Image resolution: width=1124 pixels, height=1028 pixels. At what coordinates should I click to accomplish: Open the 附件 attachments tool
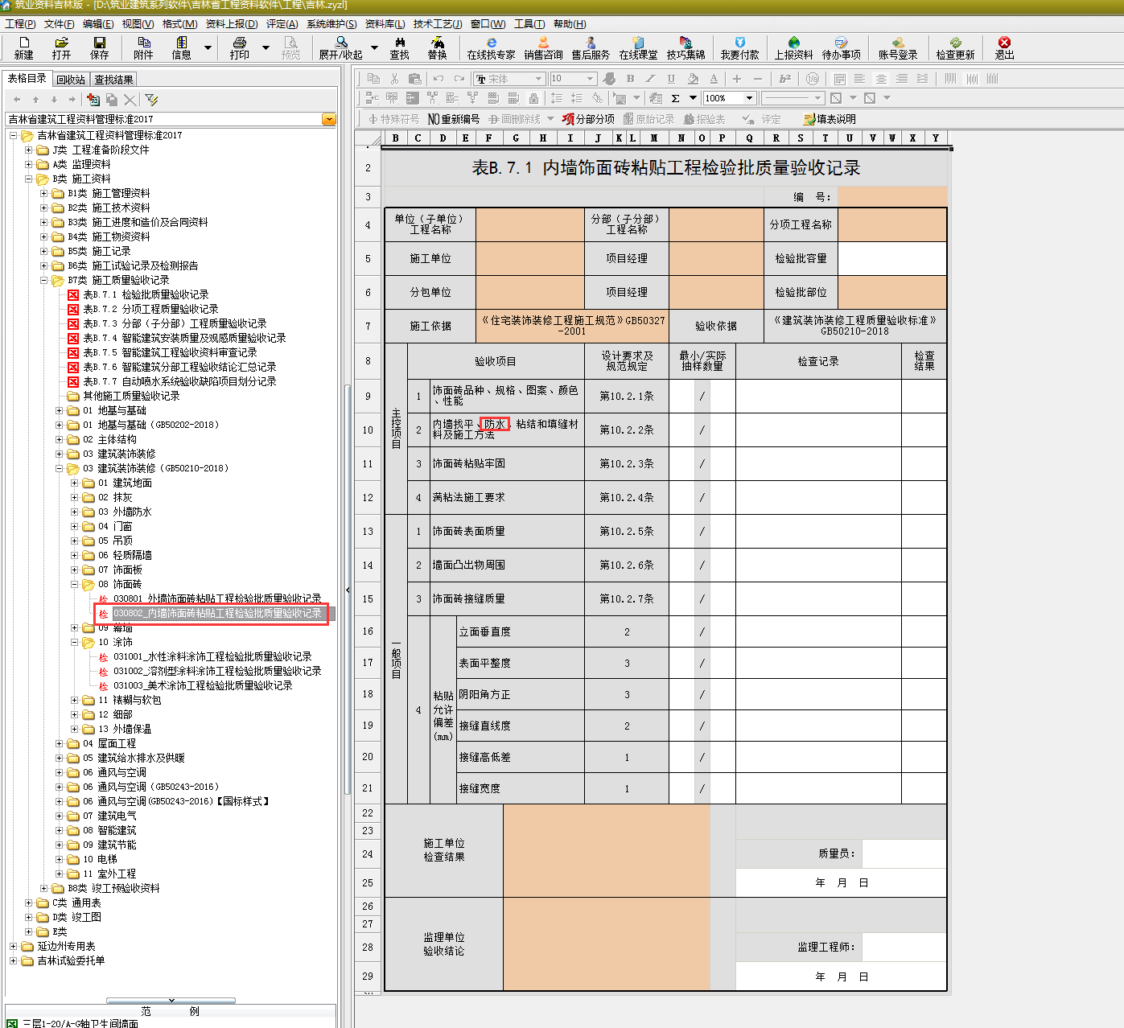(143, 47)
